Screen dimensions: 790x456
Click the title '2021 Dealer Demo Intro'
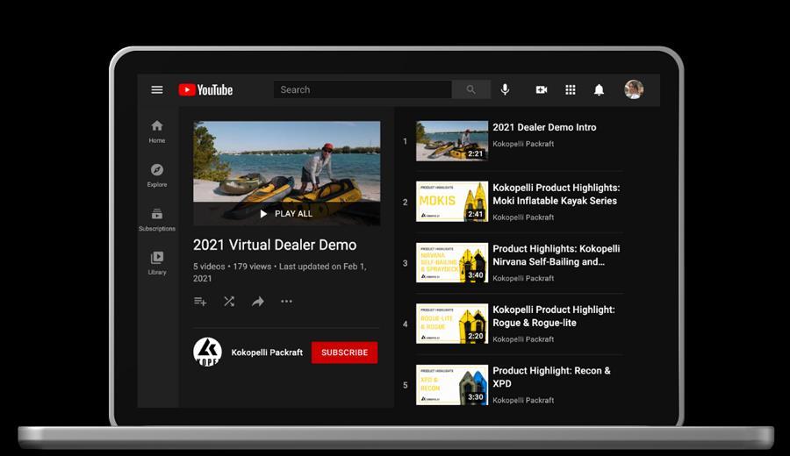tap(544, 127)
